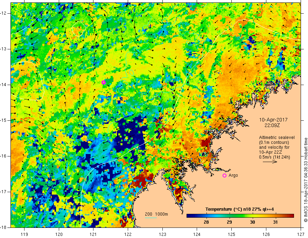Click the longitude label 124
Image resolution: width=308 pixels, height=238 pixels.
197,234
